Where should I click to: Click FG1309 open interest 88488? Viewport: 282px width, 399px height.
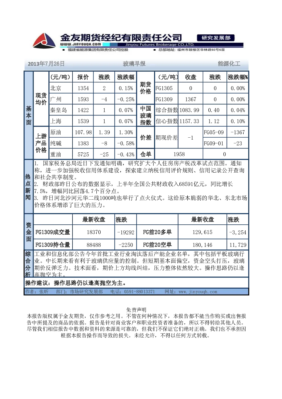(94, 245)
